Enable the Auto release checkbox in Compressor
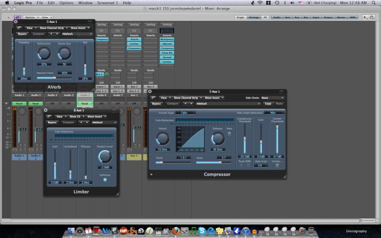 click(230, 134)
